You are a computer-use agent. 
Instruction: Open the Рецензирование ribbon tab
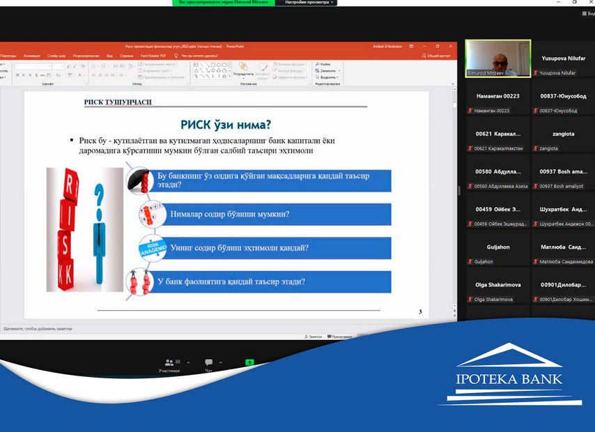point(86,56)
